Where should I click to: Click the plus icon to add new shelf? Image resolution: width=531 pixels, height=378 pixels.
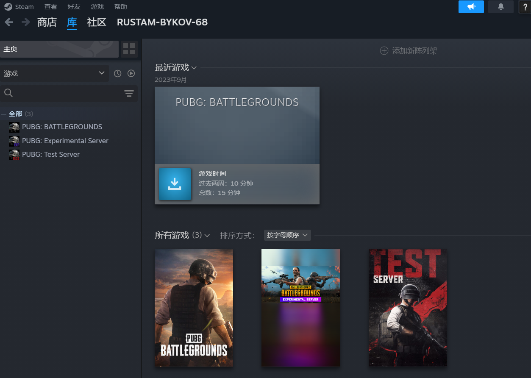(x=384, y=51)
